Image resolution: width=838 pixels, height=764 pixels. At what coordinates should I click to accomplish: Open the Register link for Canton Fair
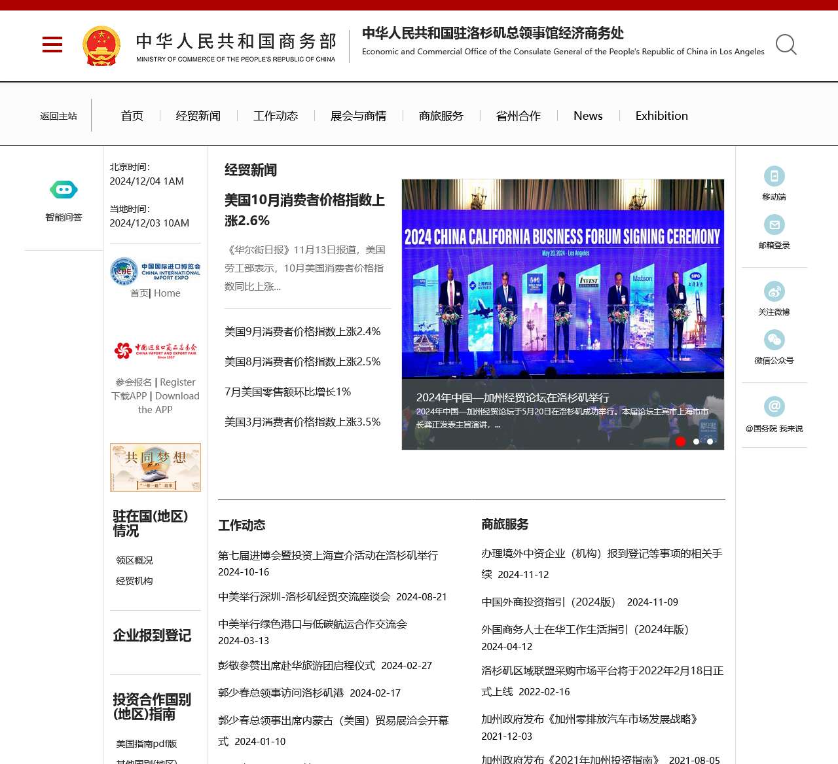pyautogui.click(x=177, y=382)
